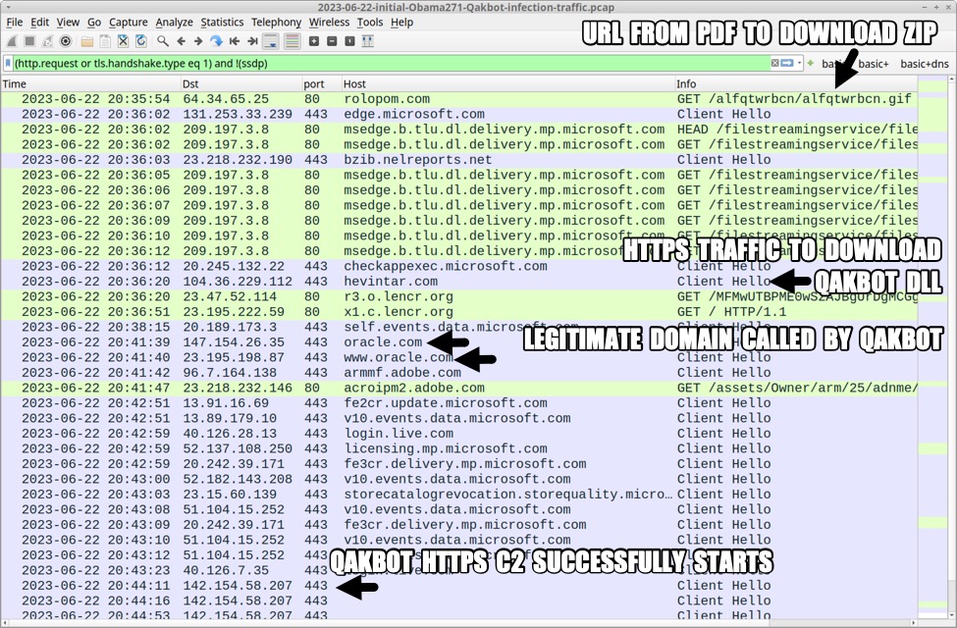Toggle auto-scroll during live capture
Screen dimensions: 957x628
(x=271, y=41)
